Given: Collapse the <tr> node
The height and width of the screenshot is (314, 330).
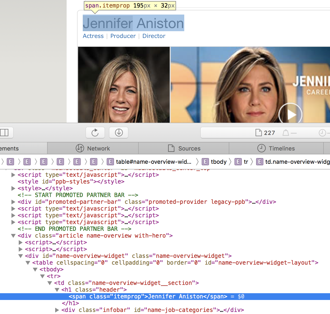Looking at the screenshot, I should coord(42,276).
